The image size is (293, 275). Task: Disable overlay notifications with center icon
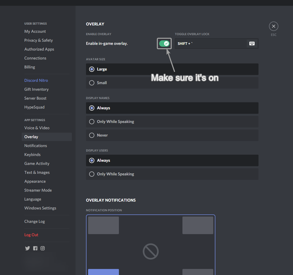[x=151, y=251]
